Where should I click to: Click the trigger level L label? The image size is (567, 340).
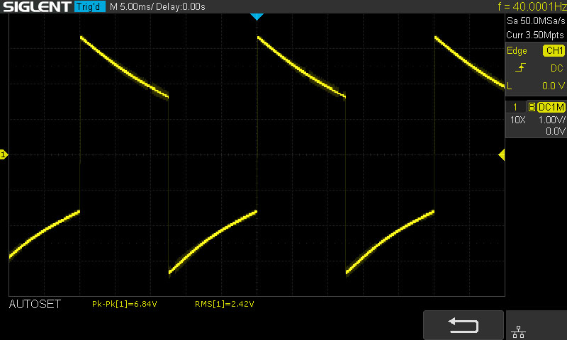510,86
